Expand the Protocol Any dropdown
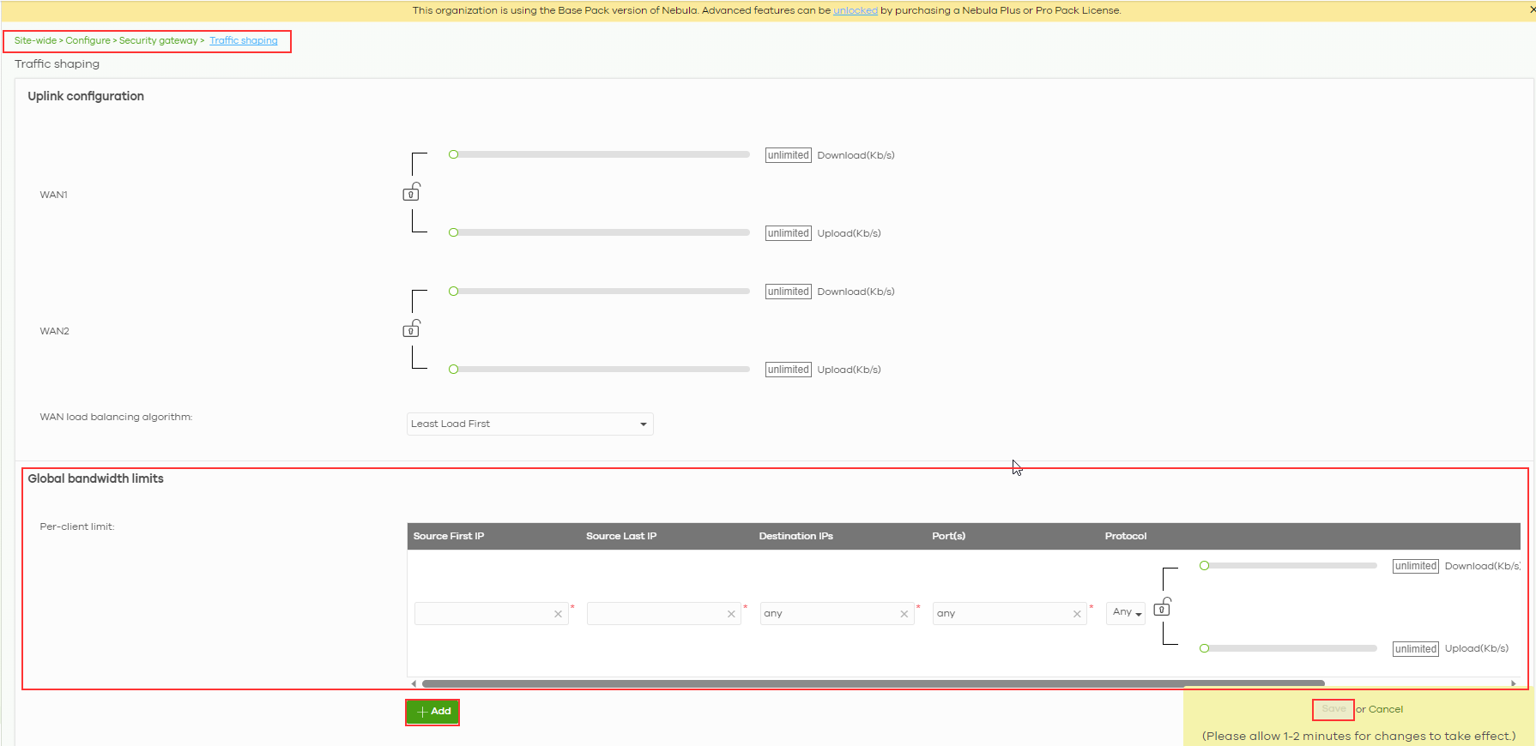 [x=1126, y=612]
